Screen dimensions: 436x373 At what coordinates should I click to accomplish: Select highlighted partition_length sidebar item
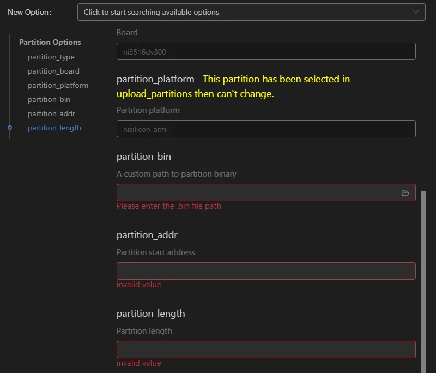coord(55,128)
